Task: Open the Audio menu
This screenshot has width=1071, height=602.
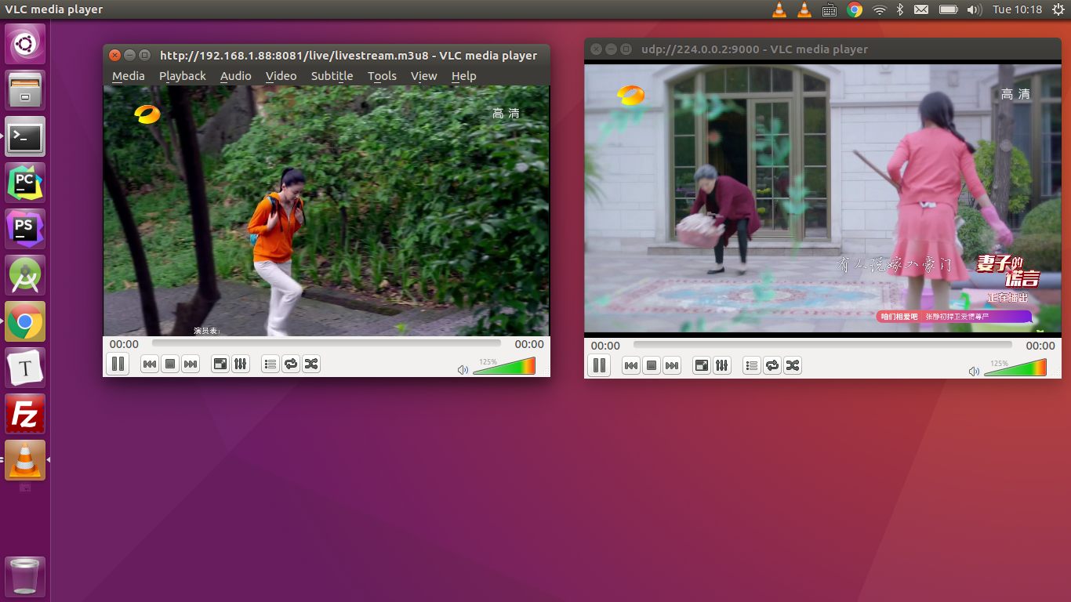Action: pos(235,76)
